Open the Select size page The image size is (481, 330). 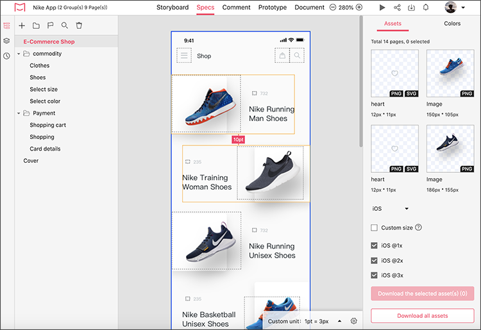[44, 90]
